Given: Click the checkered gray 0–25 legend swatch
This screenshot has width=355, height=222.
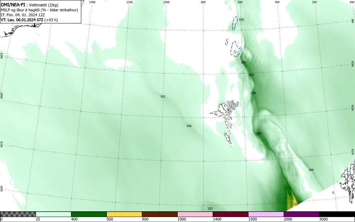Looking at the screenshot, I should pos(18,214).
